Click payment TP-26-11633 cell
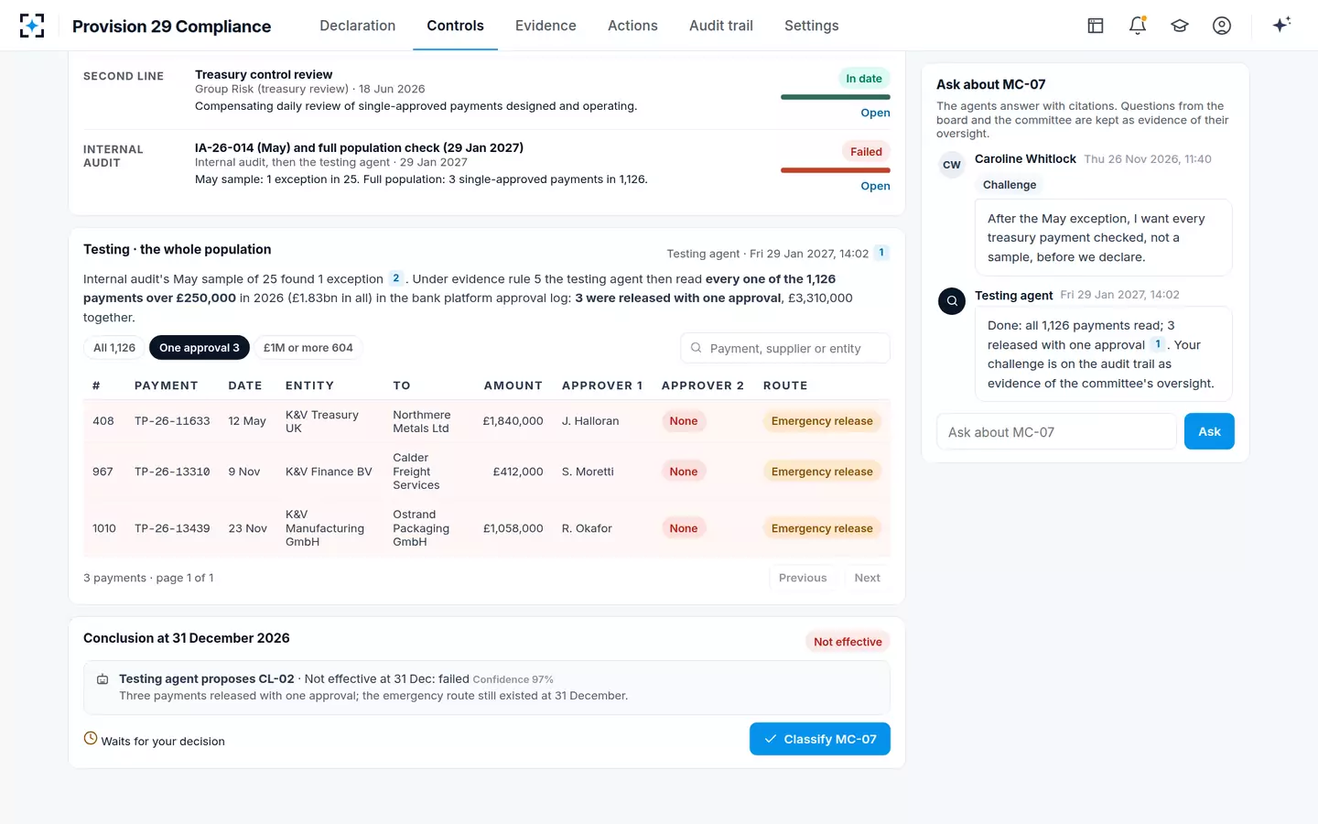The width and height of the screenshot is (1318, 824). (172, 421)
